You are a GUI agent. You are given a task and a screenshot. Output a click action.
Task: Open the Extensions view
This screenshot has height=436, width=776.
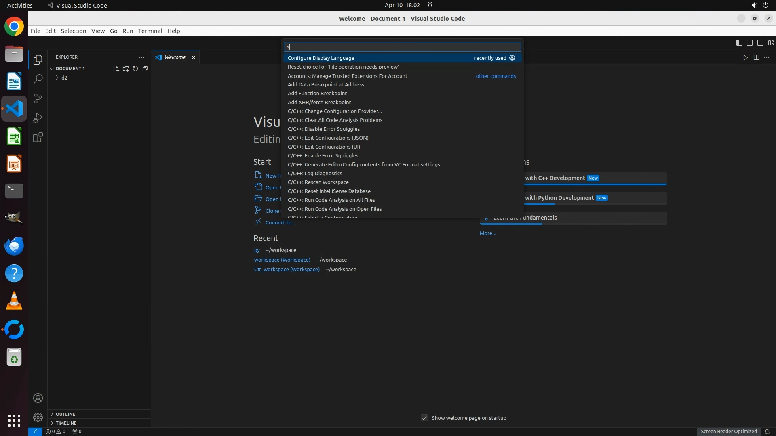coord(38,137)
